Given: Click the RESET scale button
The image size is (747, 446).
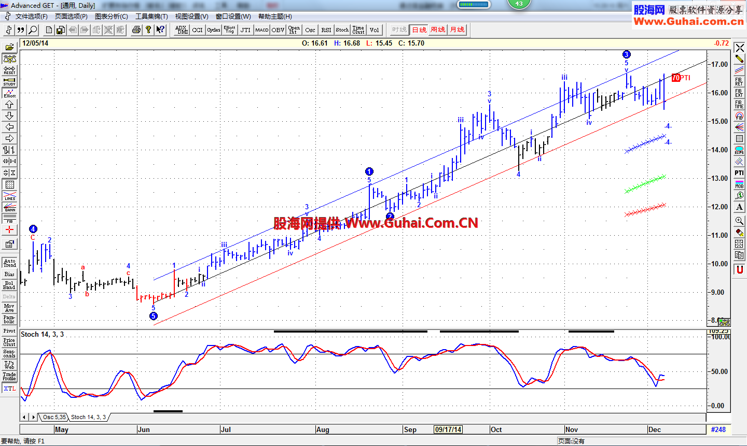Looking at the screenshot, I should tap(9, 70).
